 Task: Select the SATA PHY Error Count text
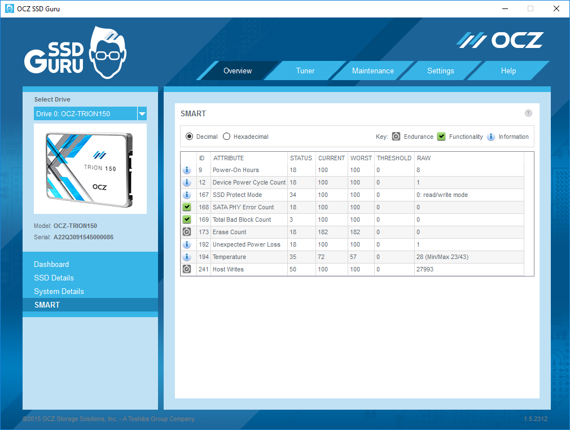(243, 207)
